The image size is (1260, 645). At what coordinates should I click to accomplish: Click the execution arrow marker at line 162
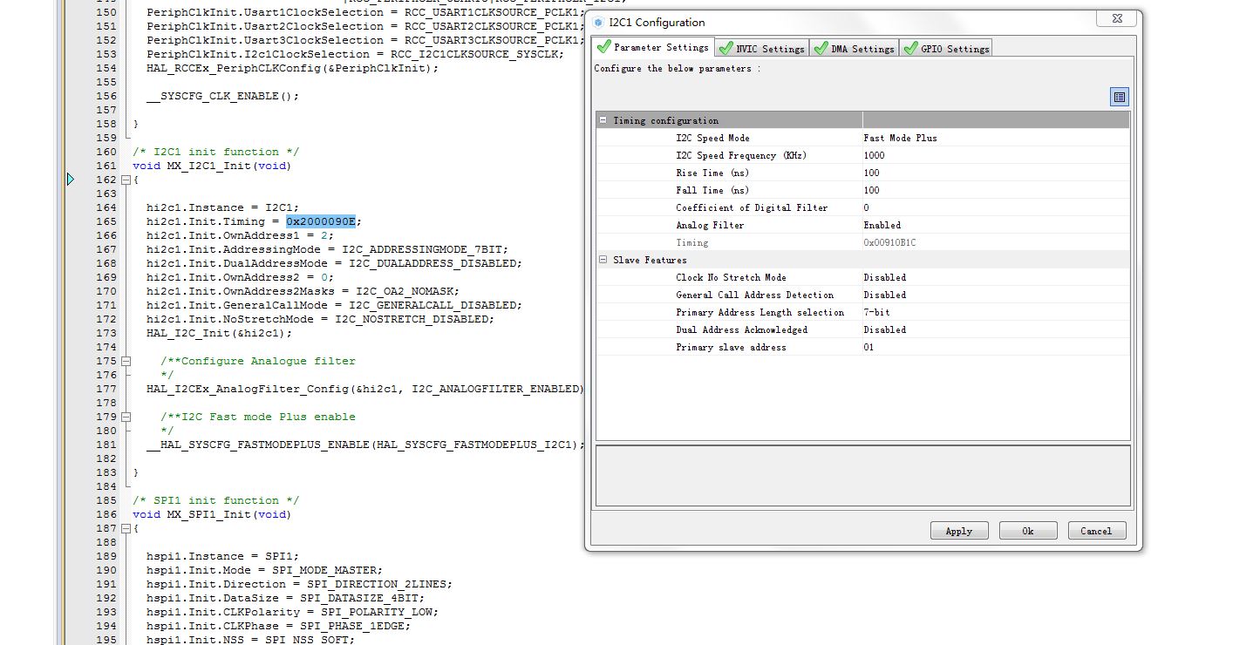pos(71,180)
